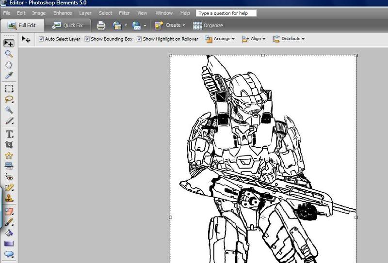Open the Filter menu

pos(124,13)
